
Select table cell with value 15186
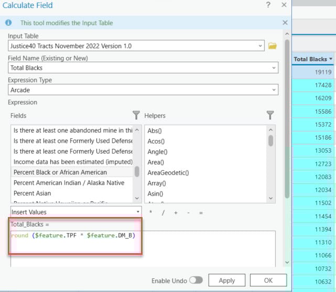pyautogui.click(x=313, y=137)
